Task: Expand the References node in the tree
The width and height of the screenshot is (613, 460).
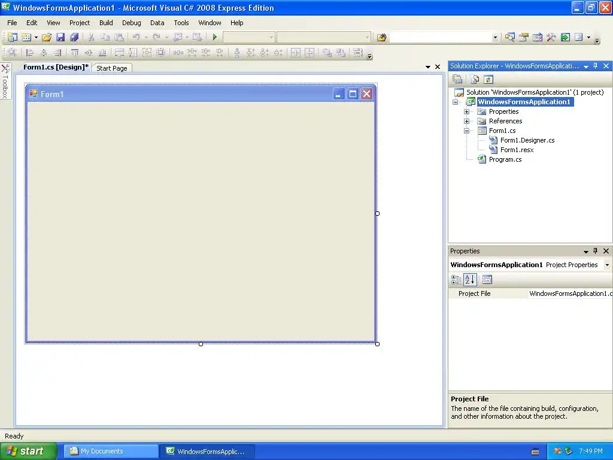Action: (x=466, y=121)
